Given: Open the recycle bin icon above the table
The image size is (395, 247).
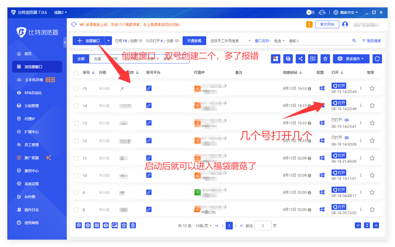Looking at the screenshot, I should (x=325, y=59).
